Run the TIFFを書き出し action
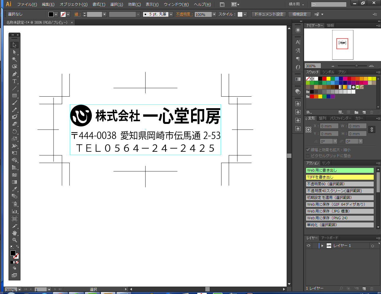Image resolution: width=381 pixels, height=294 pixels. 340,177
